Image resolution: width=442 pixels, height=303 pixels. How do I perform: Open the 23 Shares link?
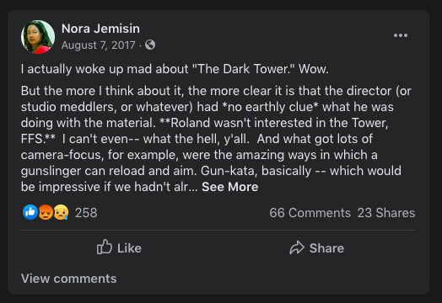tap(386, 213)
